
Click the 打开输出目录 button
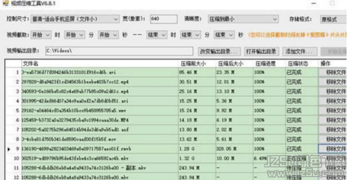click(x=261, y=52)
